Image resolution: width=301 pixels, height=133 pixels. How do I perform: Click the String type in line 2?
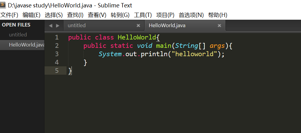187,46
